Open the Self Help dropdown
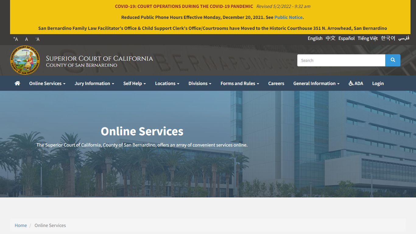The height and width of the screenshot is (234, 416). point(135,83)
